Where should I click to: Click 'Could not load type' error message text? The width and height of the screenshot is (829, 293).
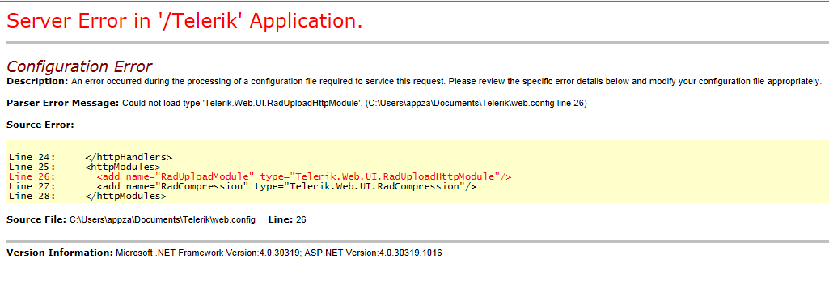(354, 103)
